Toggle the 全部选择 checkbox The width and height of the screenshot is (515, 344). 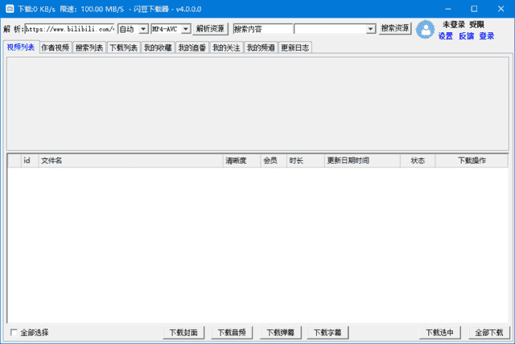[x=14, y=333]
